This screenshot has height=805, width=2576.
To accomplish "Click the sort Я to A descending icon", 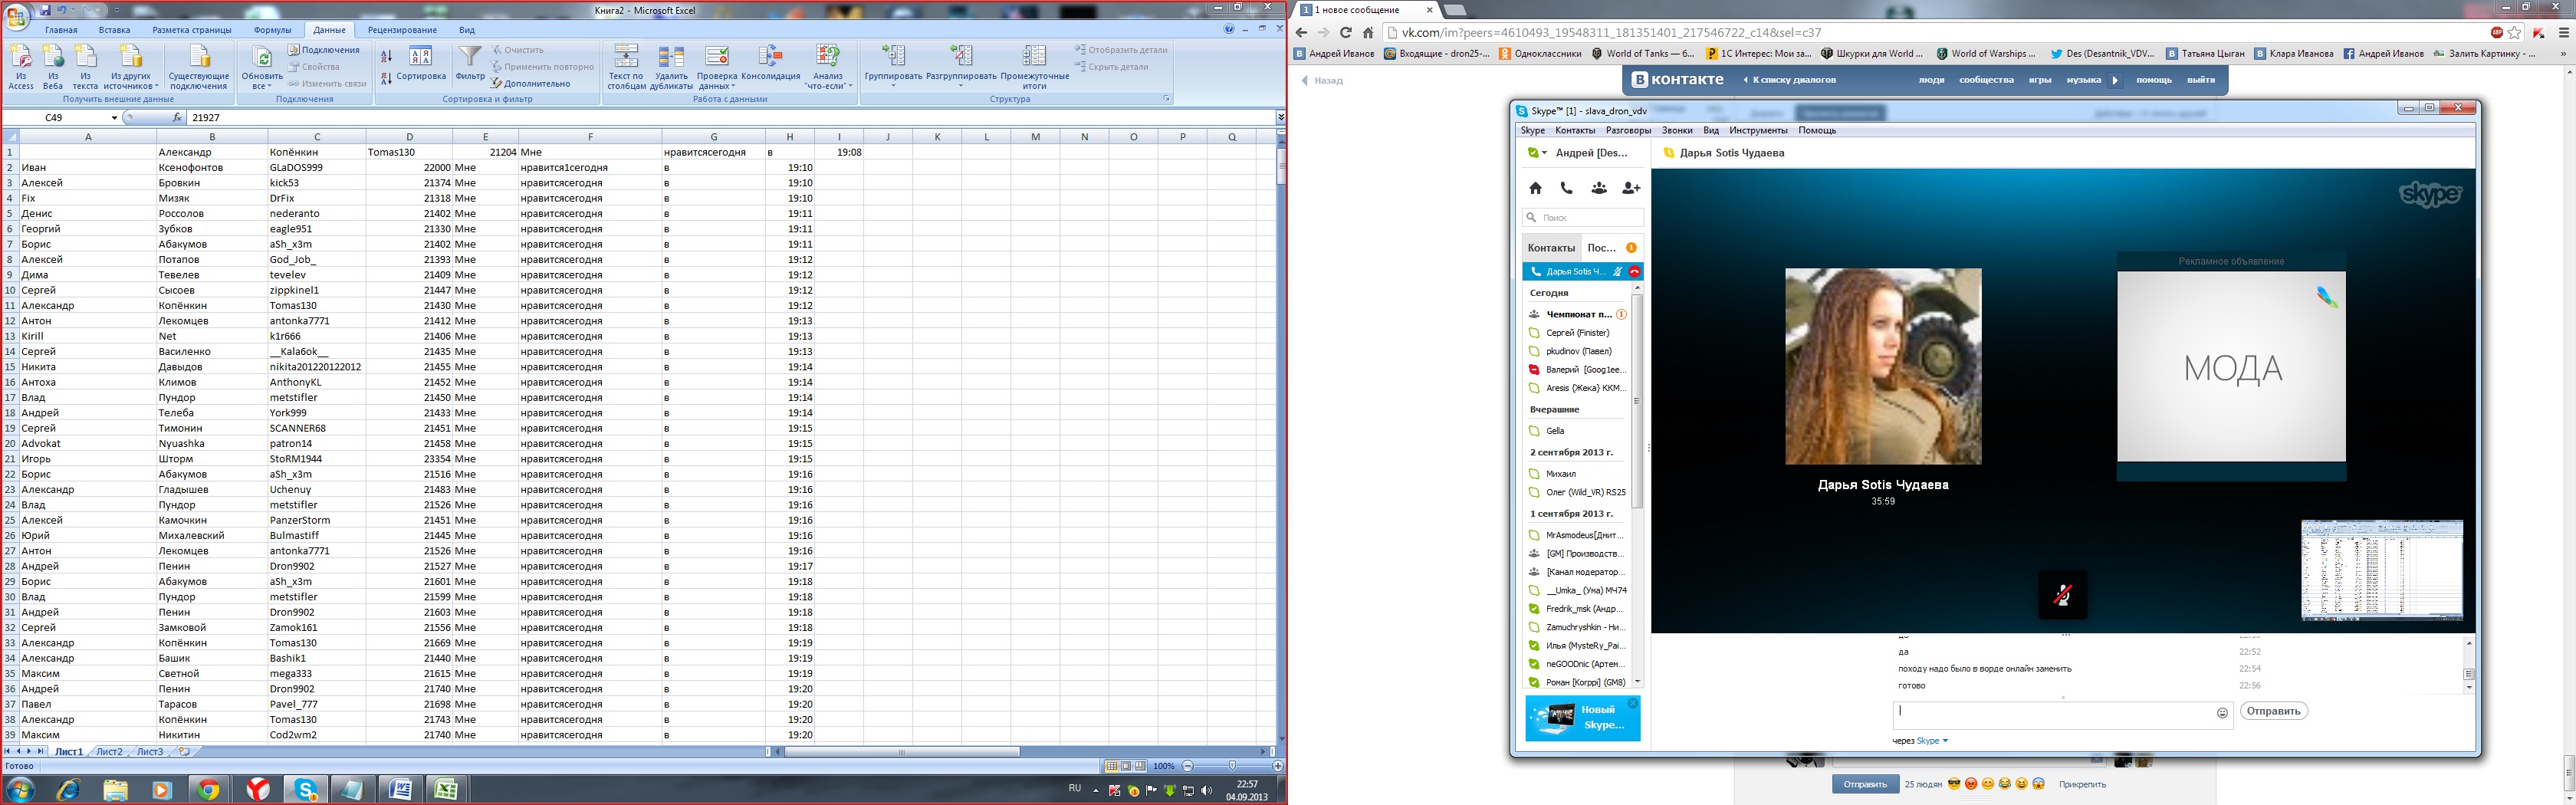I will coord(387,78).
